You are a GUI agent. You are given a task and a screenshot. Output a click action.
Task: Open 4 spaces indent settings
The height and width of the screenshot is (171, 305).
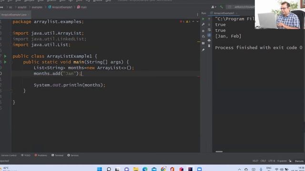(x=282, y=161)
